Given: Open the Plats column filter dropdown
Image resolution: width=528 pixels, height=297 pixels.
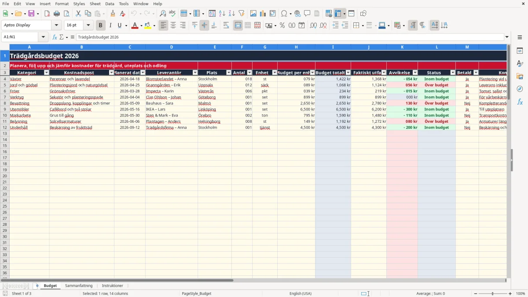Looking at the screenshot, I should click(x=229, y=73).
